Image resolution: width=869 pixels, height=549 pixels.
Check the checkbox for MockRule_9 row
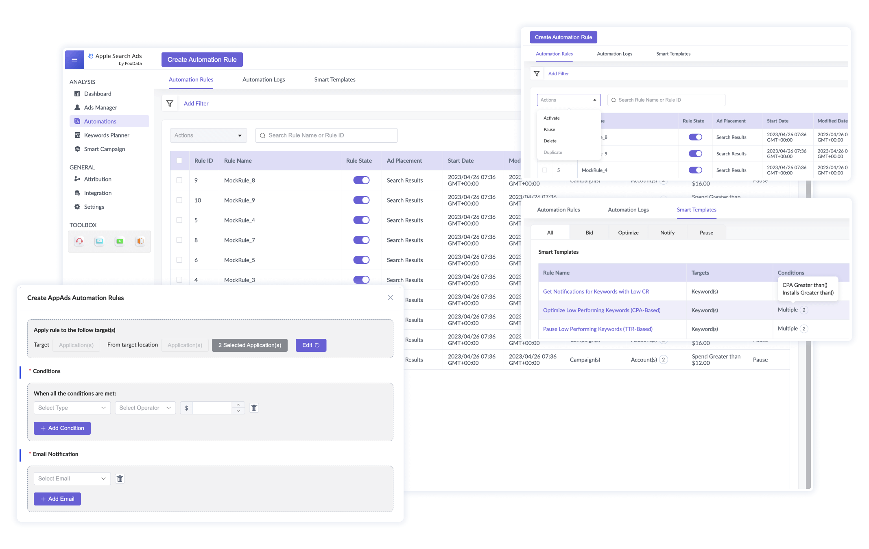click(179, 200)
